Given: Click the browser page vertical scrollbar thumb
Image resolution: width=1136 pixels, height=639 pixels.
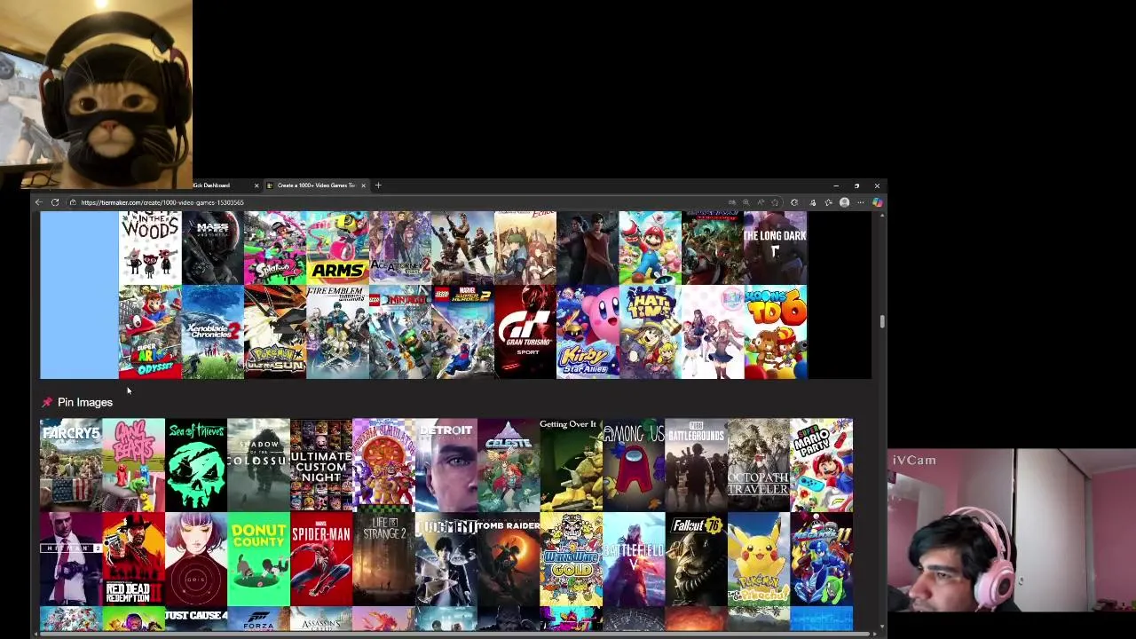Looking at the screenshot, I should click(x=882, y=321).
